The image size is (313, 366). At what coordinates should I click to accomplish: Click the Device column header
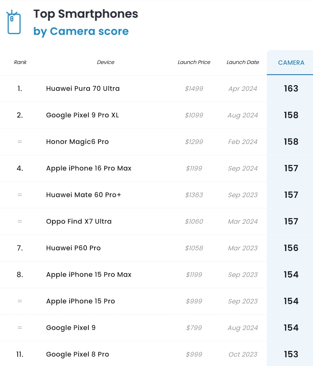coord(106,62)
